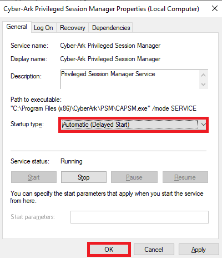
Task: Click the CAPSM.exe executable path text
Action: [103, 108]
